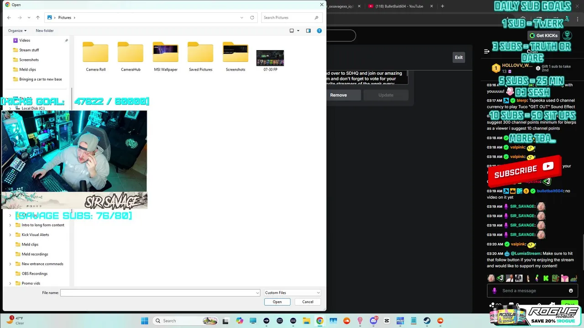
Task: Open the Windows Start menu
Action: 145,321
